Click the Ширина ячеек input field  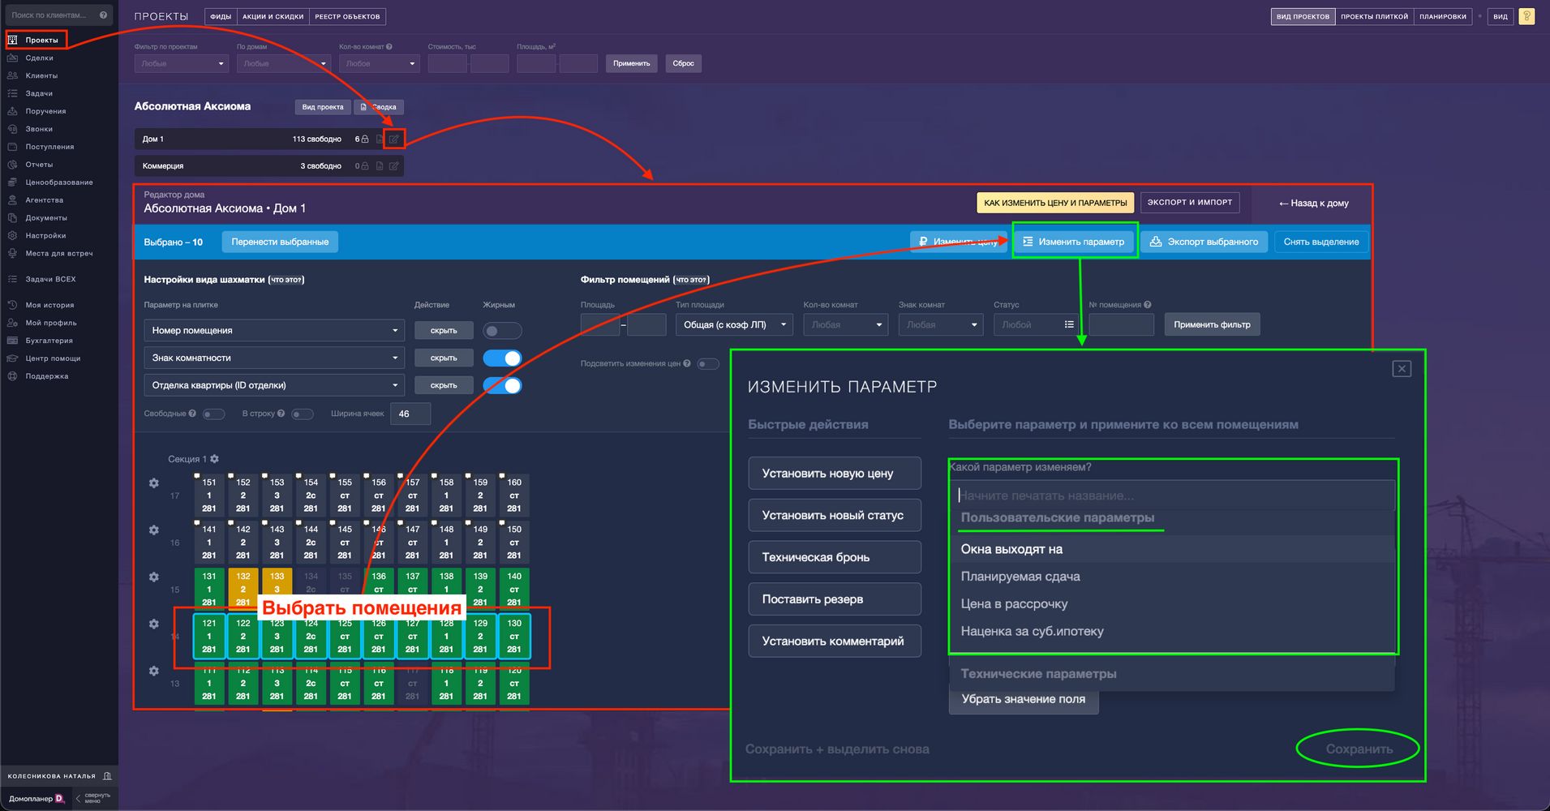[x=410, y=414]
